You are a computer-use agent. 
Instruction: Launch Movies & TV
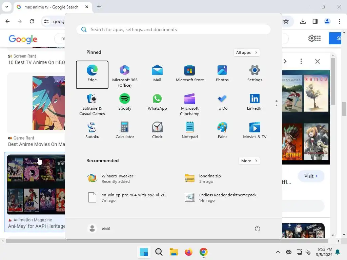255,130
